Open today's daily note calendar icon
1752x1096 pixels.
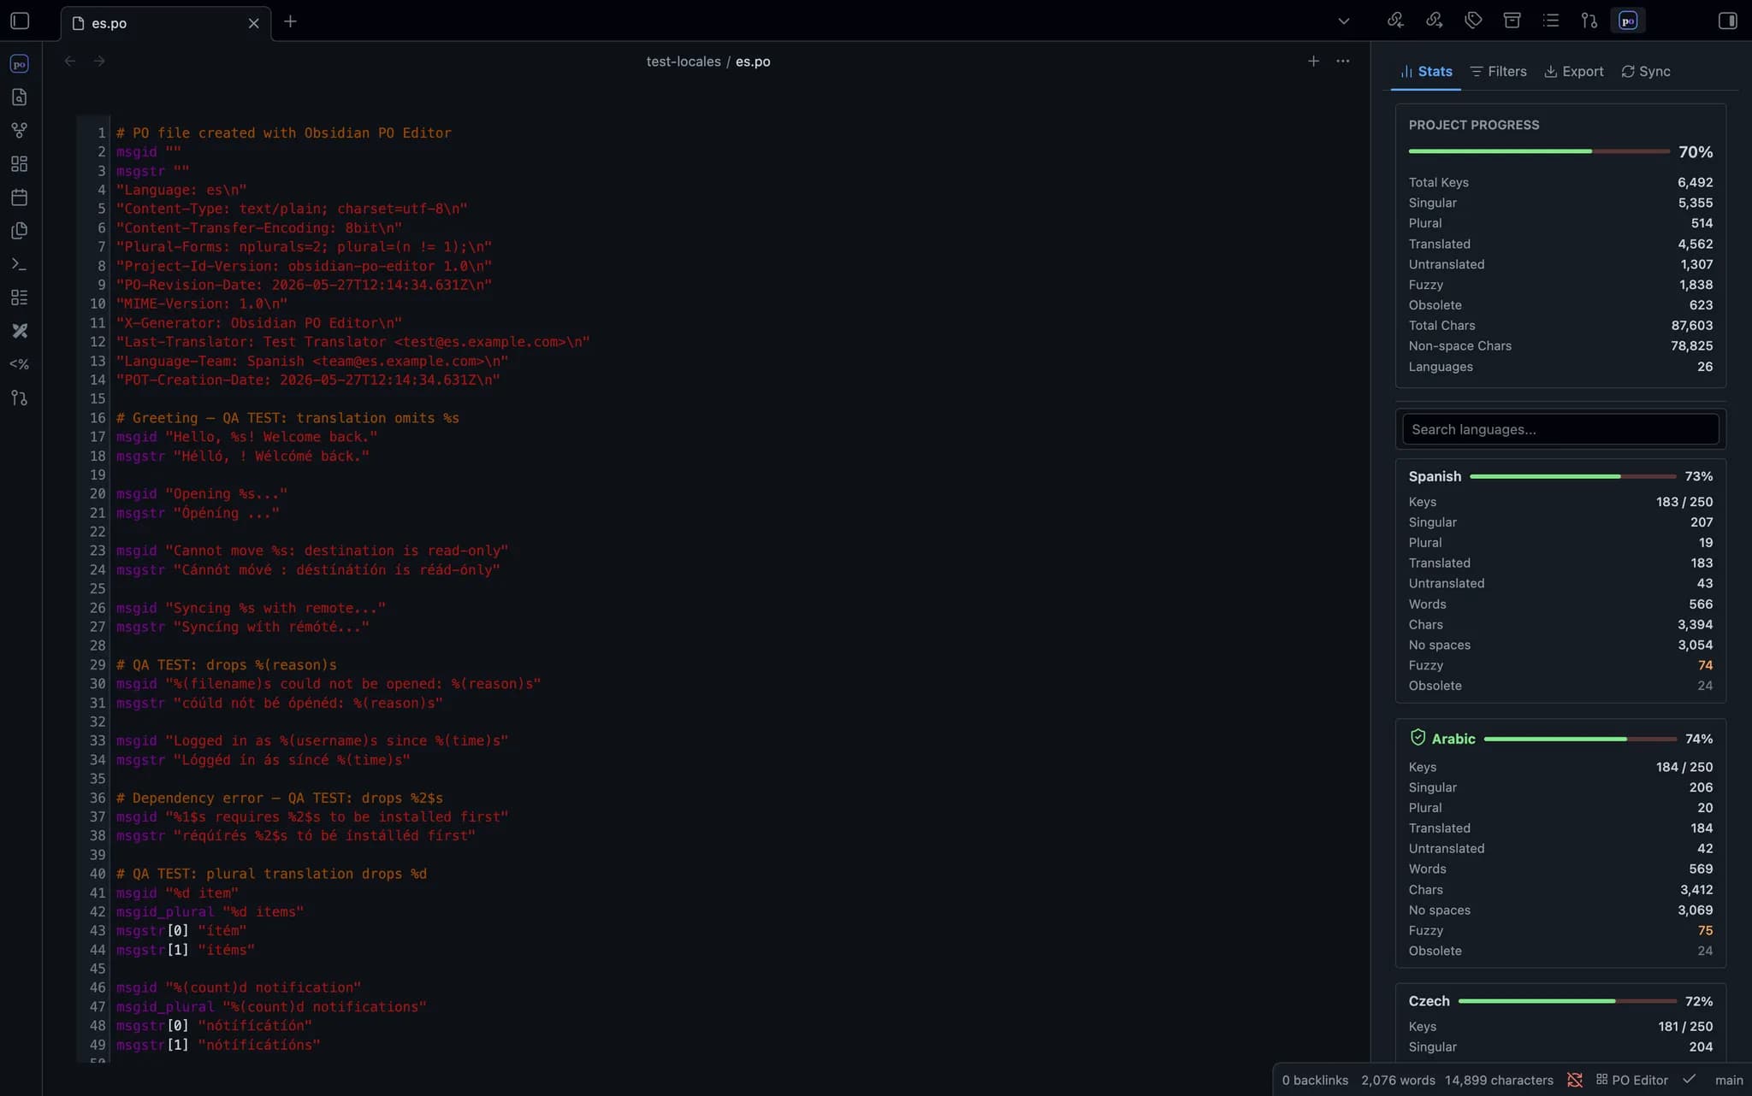(19, 197)
